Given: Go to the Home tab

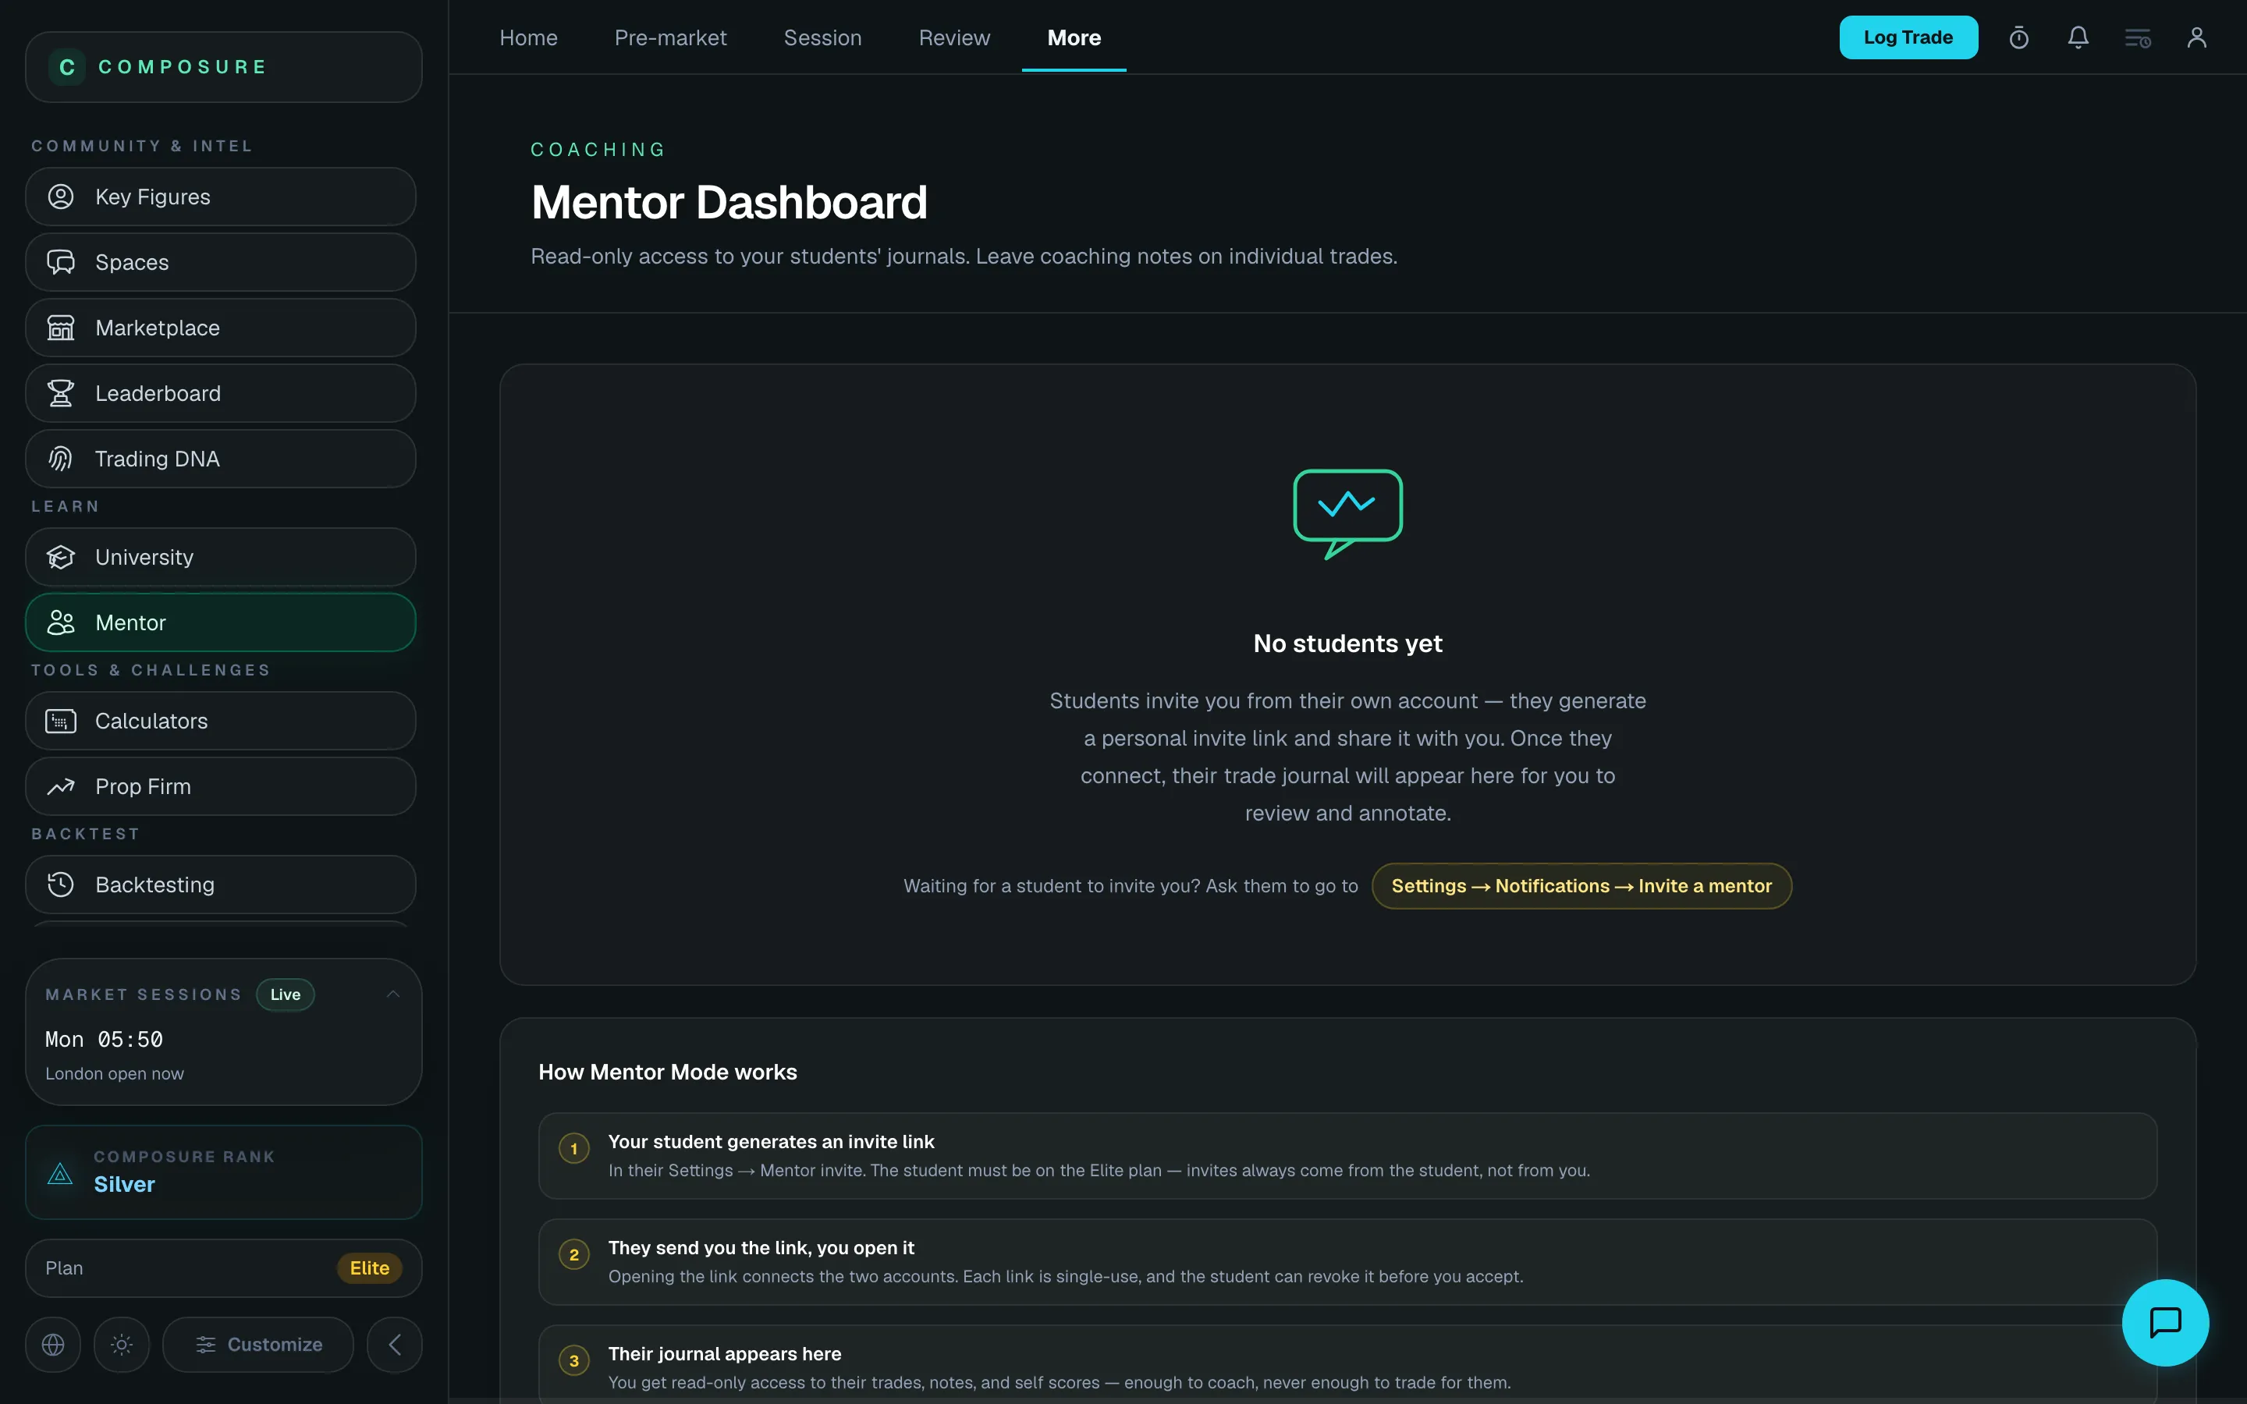Looking at the screenshot, I should (528, 38).
